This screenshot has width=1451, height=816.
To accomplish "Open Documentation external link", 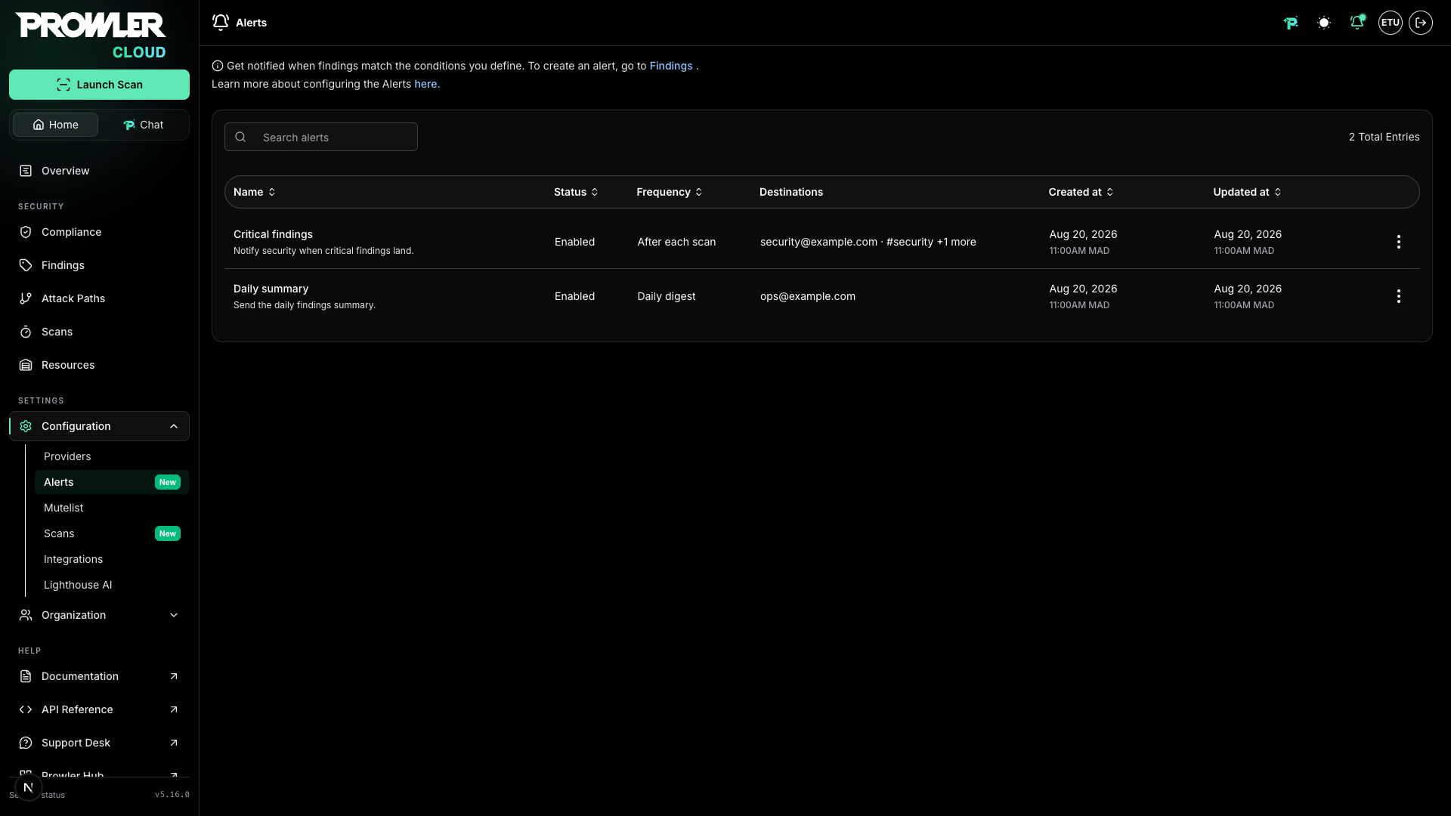I will (x=99, y=676).
